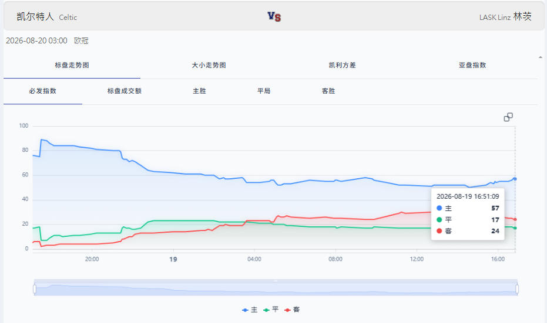Switch to 标盘走势图 tab

[72, 65]
